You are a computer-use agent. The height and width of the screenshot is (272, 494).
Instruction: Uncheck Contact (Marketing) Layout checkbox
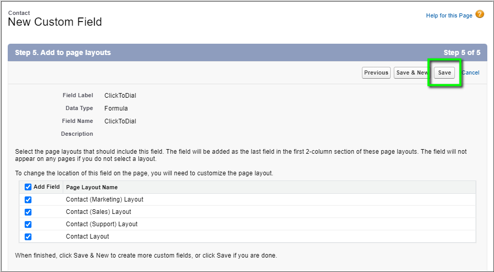pos(28,200)
